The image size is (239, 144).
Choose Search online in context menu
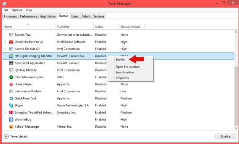click(125, 72)
